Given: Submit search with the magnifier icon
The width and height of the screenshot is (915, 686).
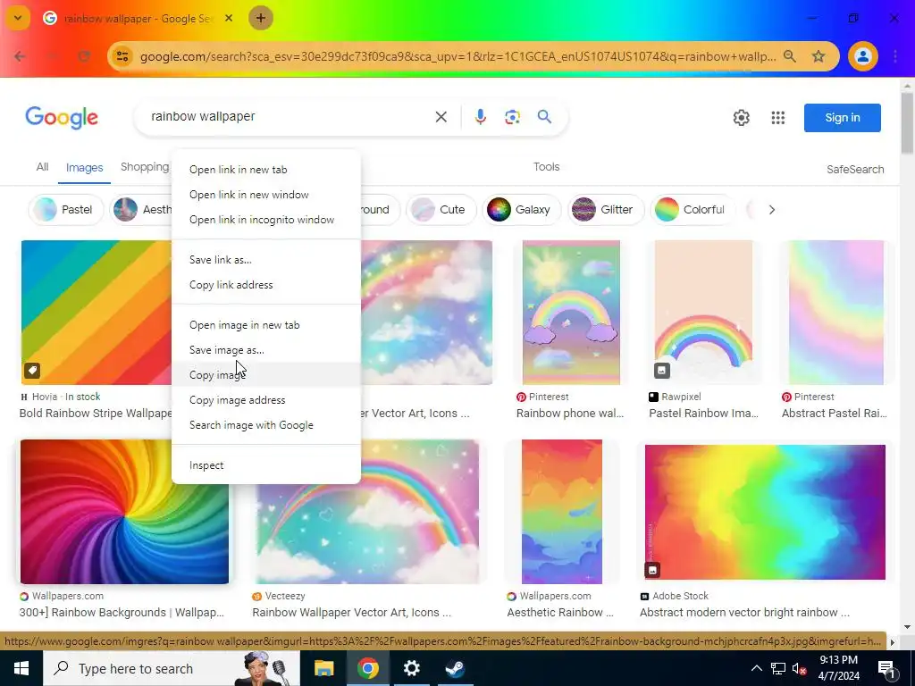Looking at the screenshot, I should coord(544,117).
